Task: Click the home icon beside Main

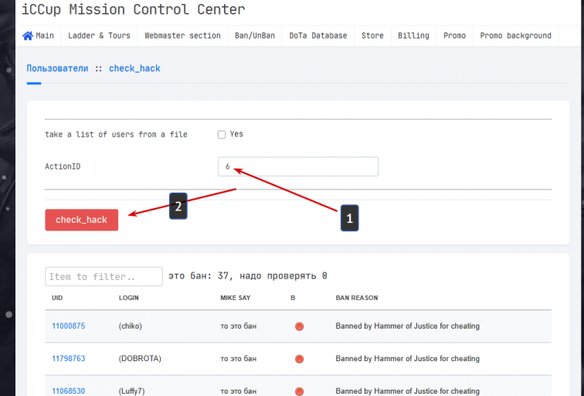Action: point(28,36)
